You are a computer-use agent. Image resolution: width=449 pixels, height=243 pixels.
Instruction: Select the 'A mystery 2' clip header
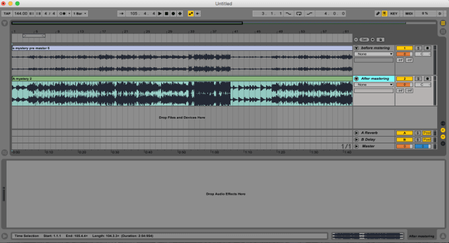[x=182, y=79]
